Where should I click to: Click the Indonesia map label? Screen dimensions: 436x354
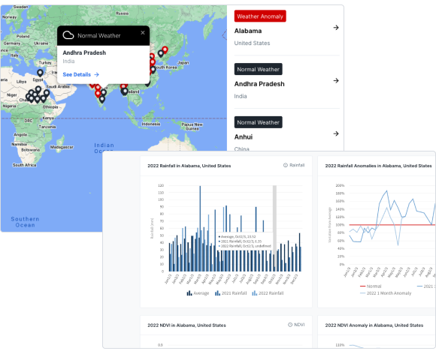[x=151, y=124]
